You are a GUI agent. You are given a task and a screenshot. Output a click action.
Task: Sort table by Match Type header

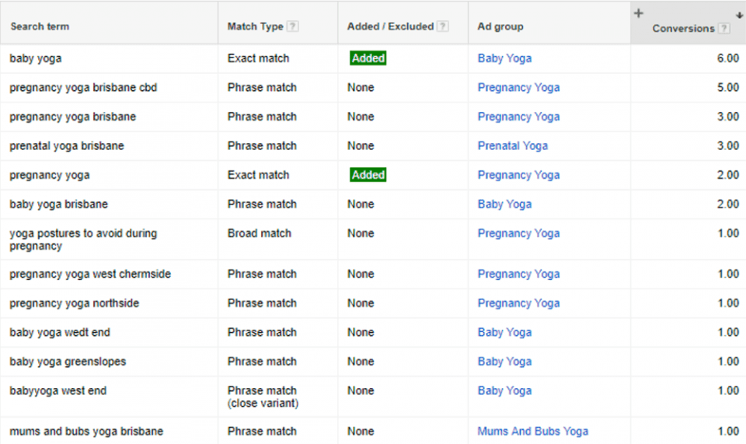pos(255,26)
